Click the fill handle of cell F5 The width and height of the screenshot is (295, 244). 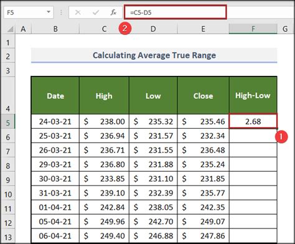coord(277,128)
